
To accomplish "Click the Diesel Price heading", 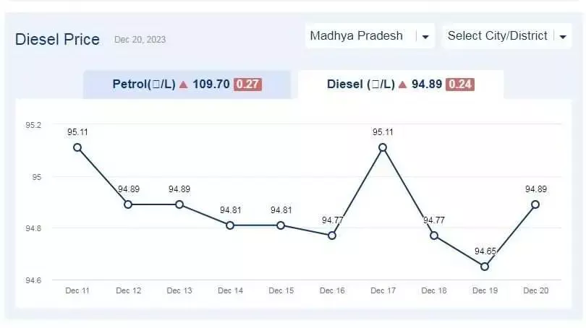I will click(x=57, y=40).
